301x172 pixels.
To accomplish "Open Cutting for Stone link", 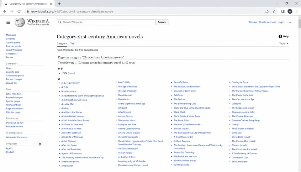I will click(240, 82).
